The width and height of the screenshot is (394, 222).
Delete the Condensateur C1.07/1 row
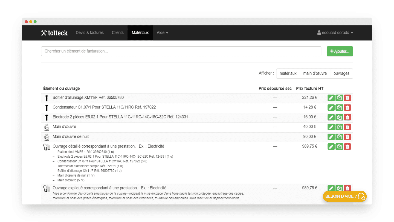(347, 107)
